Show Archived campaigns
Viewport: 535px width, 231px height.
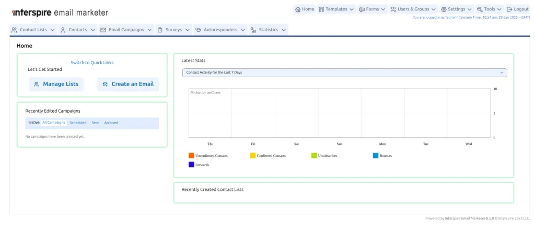[111, 123]
